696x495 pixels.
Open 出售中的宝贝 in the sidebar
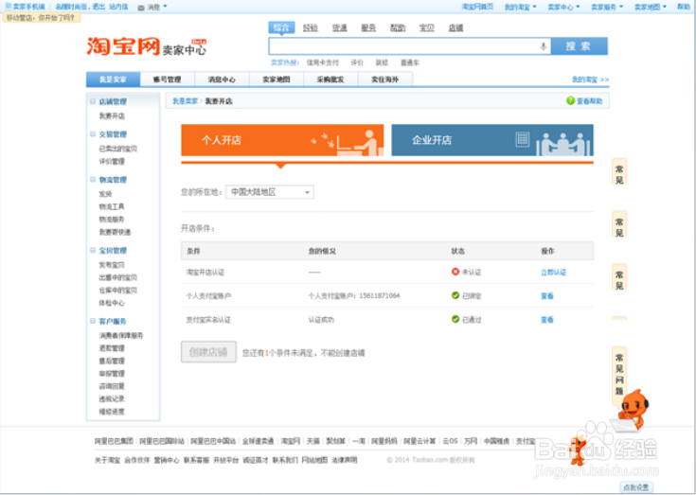(118, 277)
